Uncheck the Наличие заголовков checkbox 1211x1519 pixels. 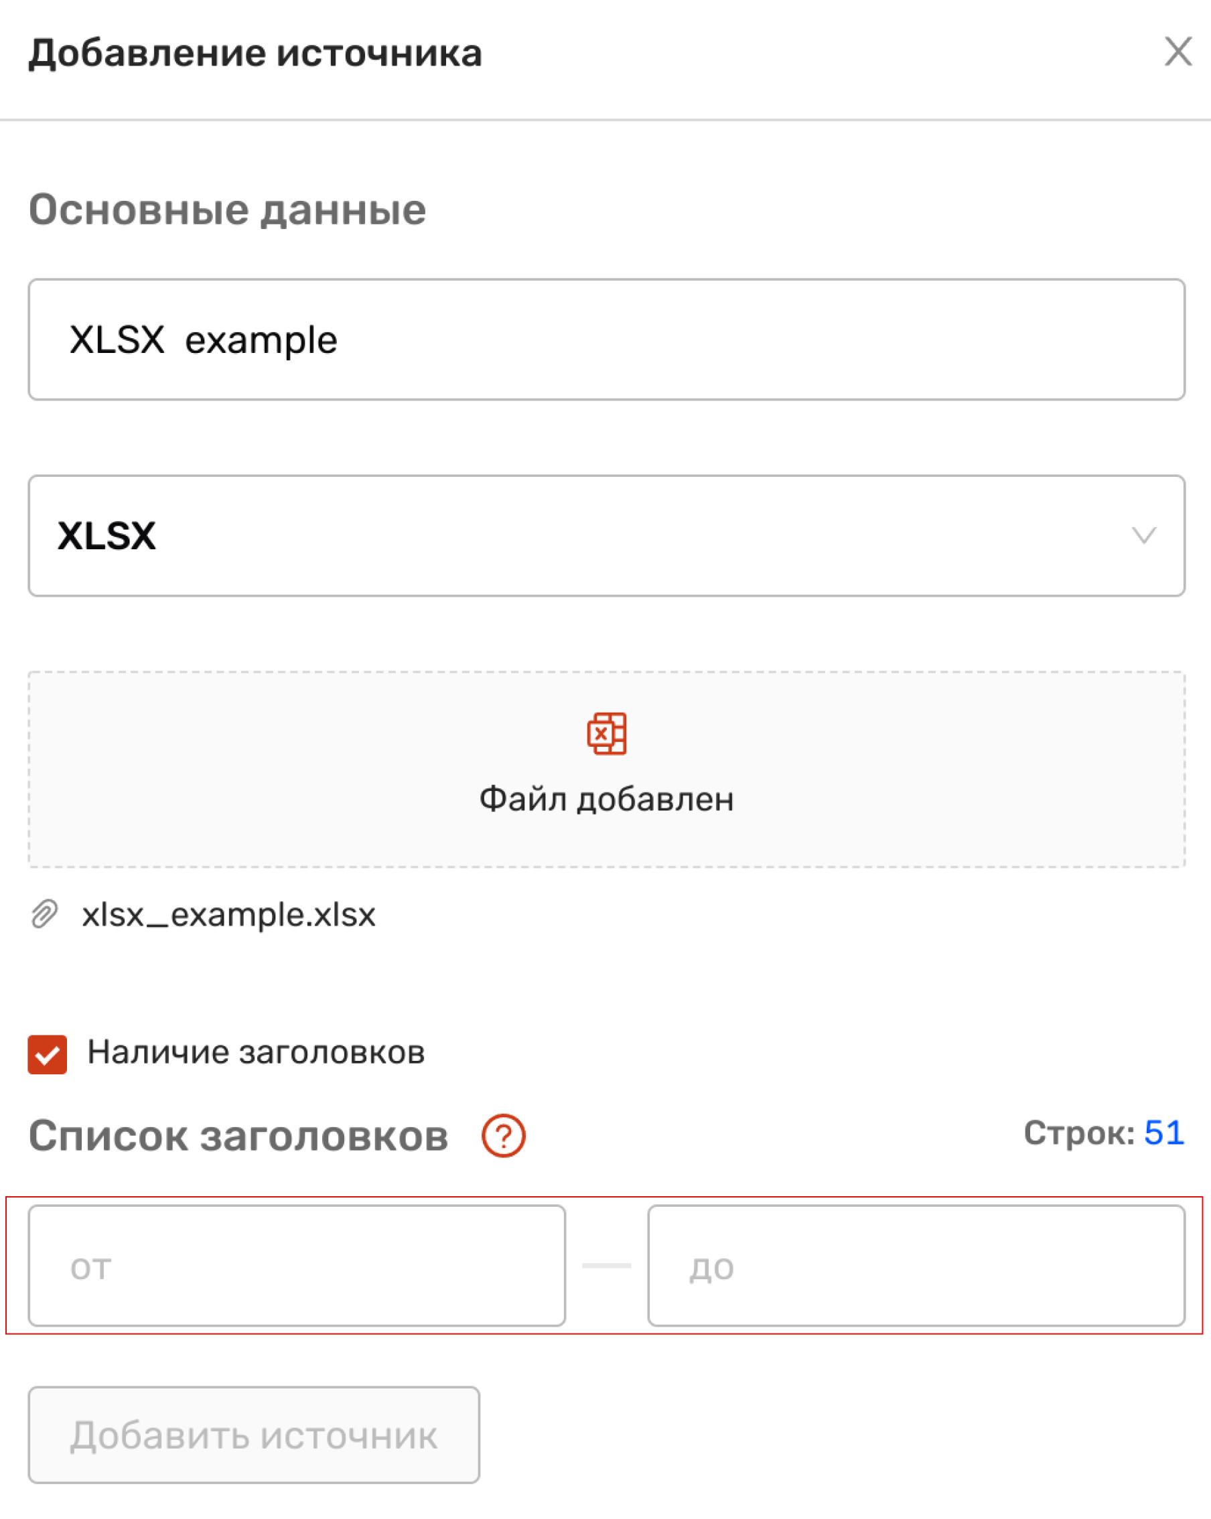point(47,1054)
